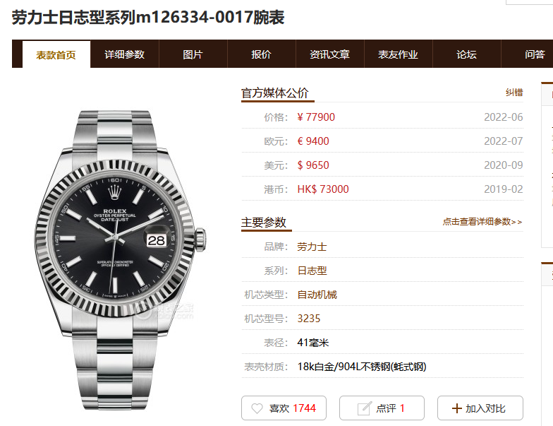Click the 劳力士 brand link
This screenshot has height=426, width=553.
click(312, 247)
